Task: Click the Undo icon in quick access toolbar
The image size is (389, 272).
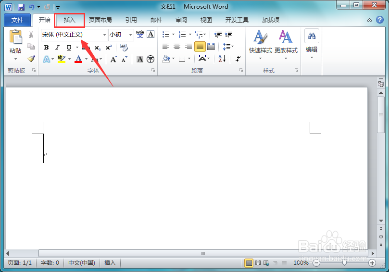Action: click(x=31, y=7)
